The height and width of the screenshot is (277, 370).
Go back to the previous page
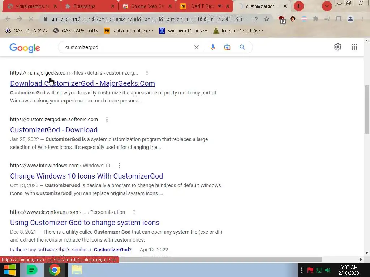tap(8, 19)
